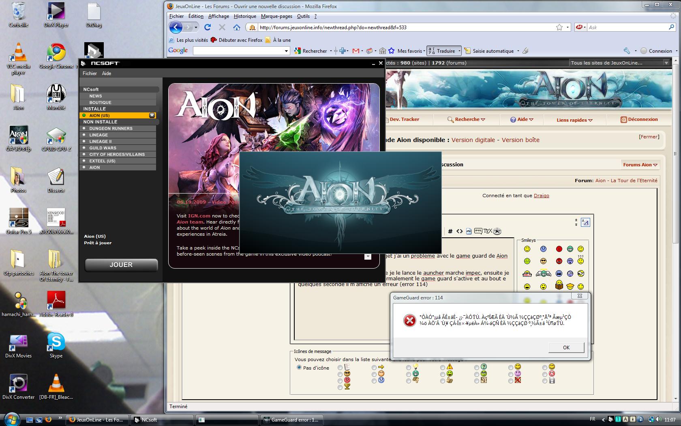Open Aide menu in NCsoft launcher
Viewport: 681px width, 426px height.
pyautogui.click(x=107, y=73)
